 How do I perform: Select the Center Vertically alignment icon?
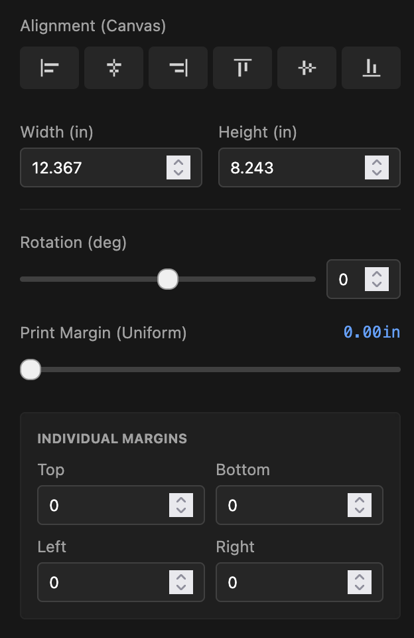click(x=307, y=68)
